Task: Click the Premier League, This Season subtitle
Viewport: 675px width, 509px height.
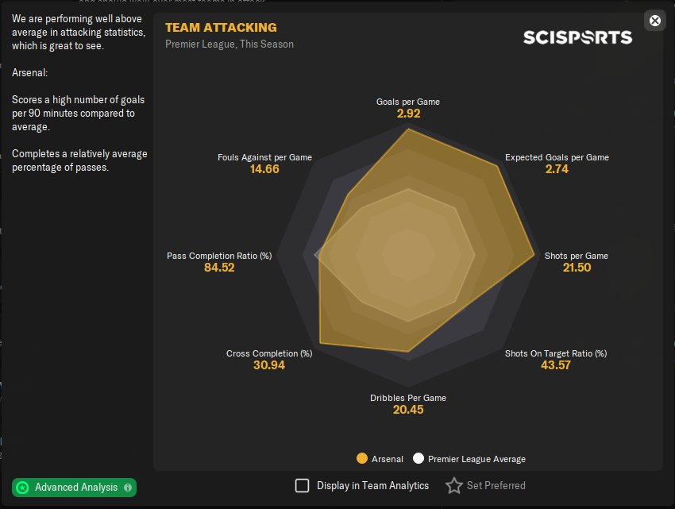Action: 229,44
